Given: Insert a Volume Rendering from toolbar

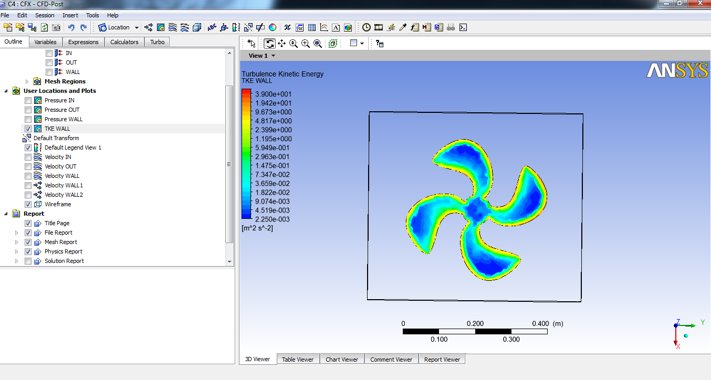Looking at the screenshot, I should [197, 27].
